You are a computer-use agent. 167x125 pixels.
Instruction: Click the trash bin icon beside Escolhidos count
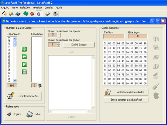40,86
